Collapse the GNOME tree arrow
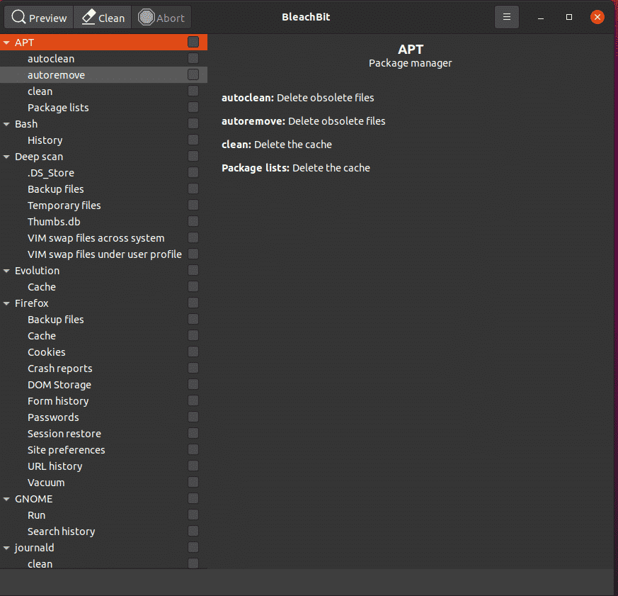618x596 pixels. tap(6, 499)
